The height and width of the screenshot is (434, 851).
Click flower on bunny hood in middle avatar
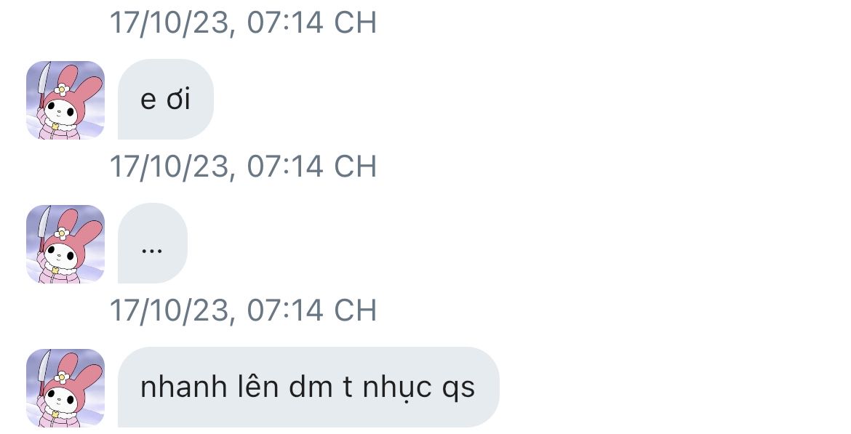pyautogui.click(x=62, y=234)
